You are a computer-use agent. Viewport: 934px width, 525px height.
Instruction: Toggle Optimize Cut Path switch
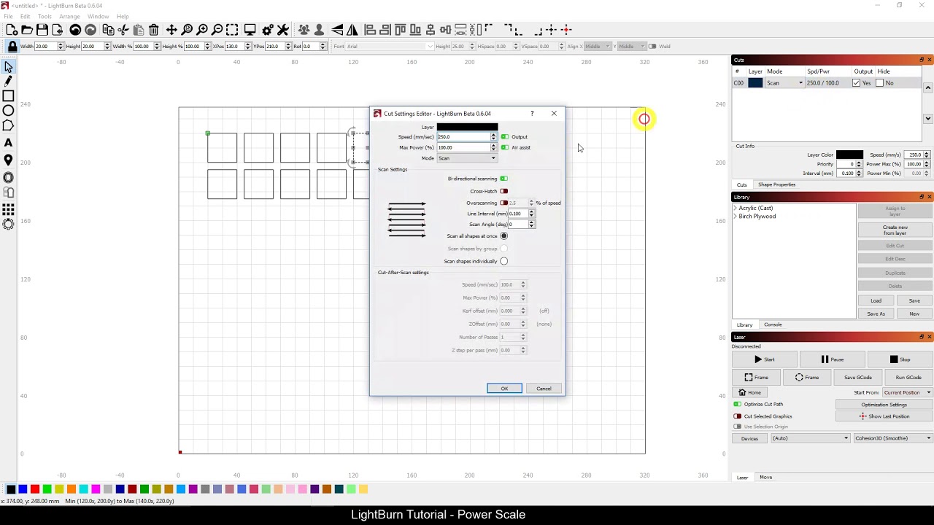coord(737,404)
